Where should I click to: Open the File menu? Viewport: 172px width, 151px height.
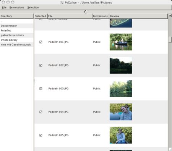(4, 7)
